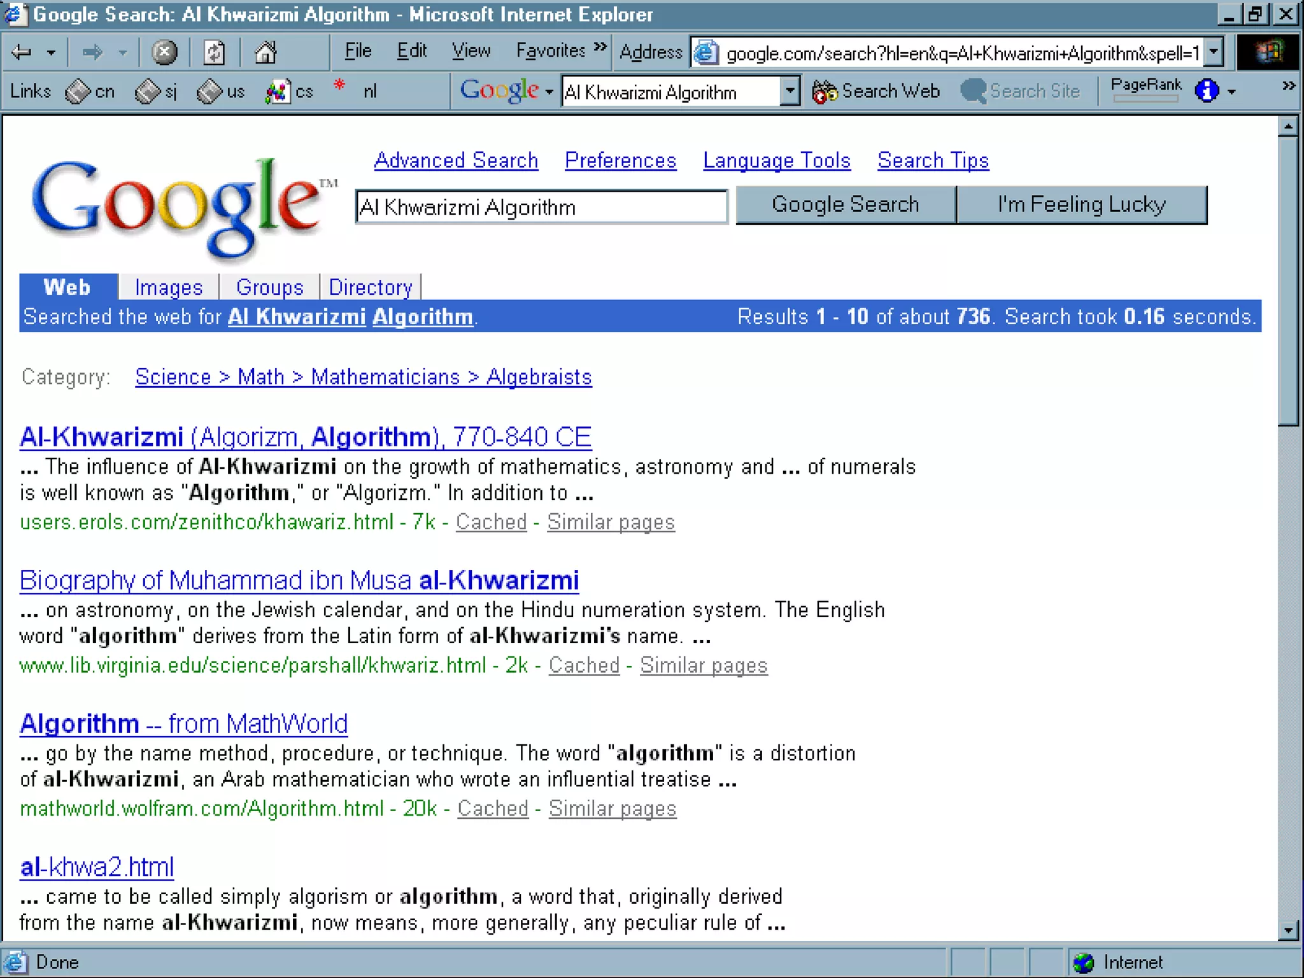The image size is (1304, 978).
Task: Click the Refresh page icon
Action: coord(214,52)
